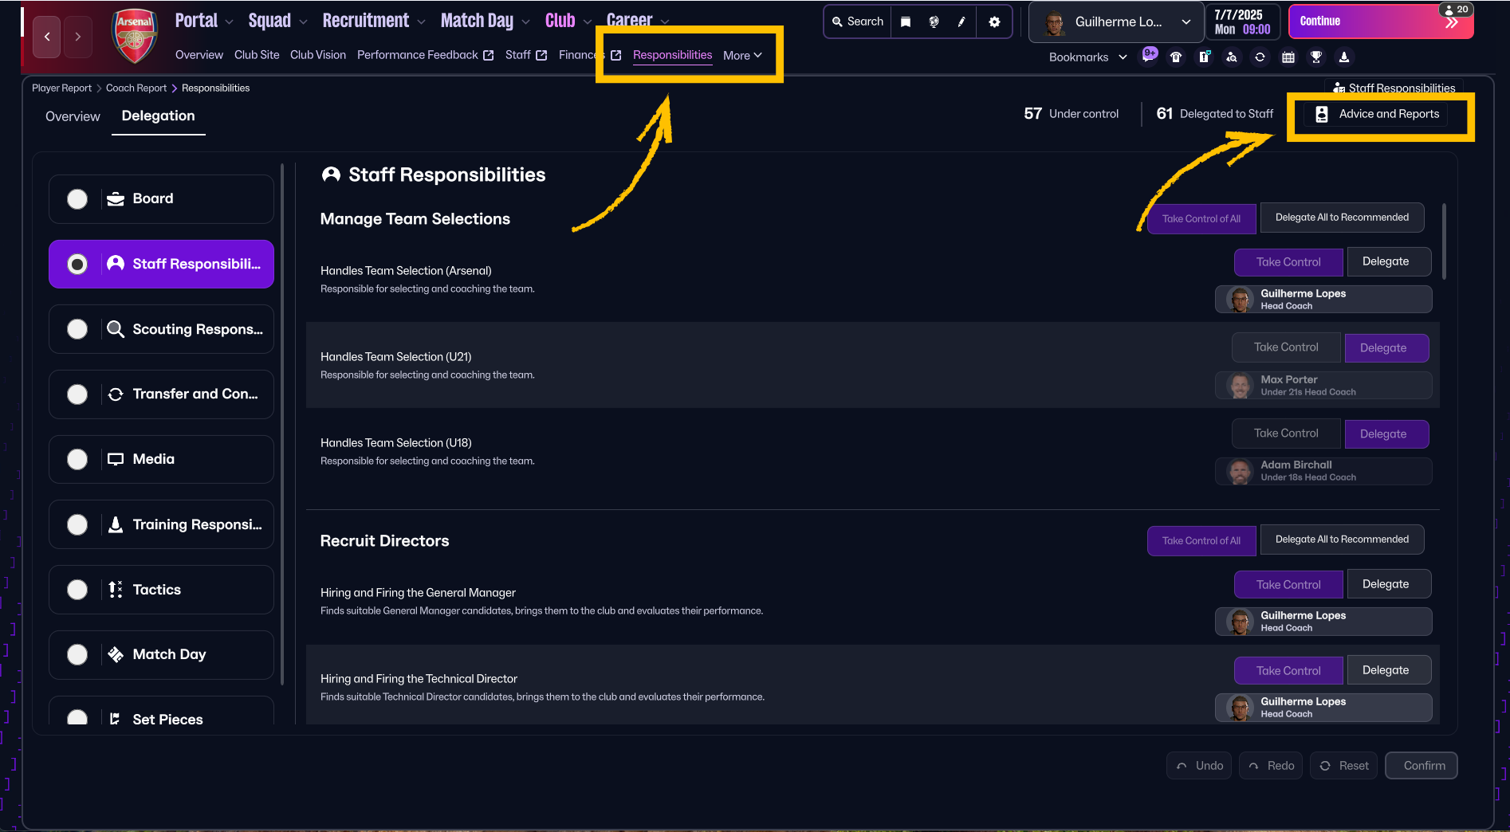1510x832 pixels.
Task: Click the Arsenal club badge
Action: pyautogui.click(x=134, y=35)
